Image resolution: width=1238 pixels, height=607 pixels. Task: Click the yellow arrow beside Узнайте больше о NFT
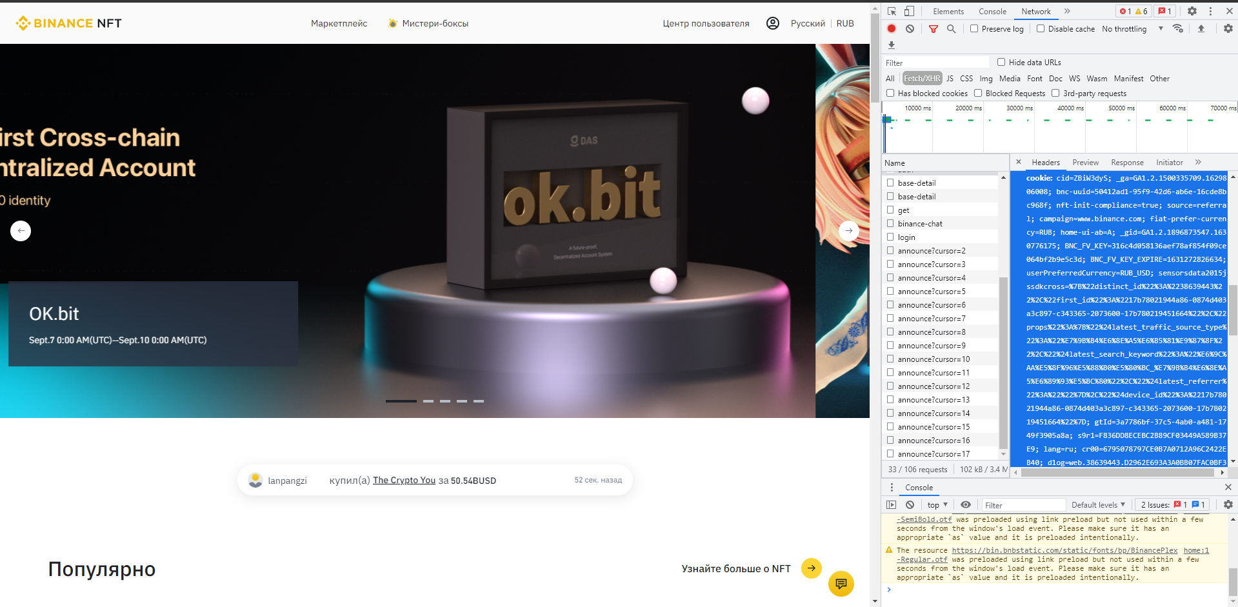tap(812, 568)
